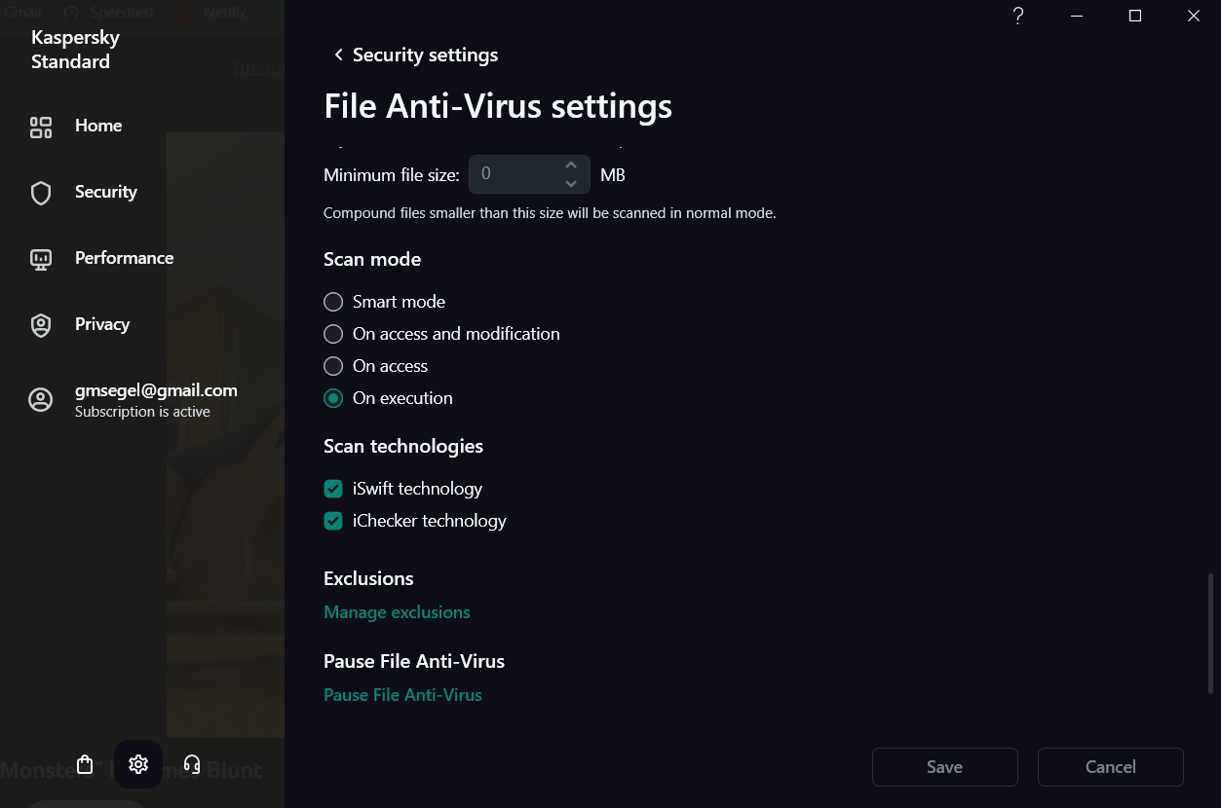Click the Privacy shield icon

[41, 325]
